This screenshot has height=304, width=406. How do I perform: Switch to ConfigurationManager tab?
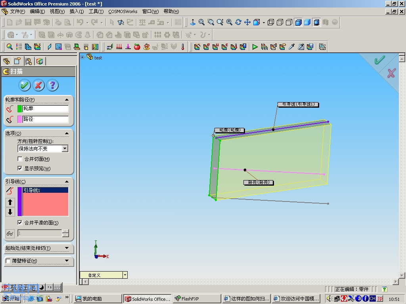(x=29, y=61)
